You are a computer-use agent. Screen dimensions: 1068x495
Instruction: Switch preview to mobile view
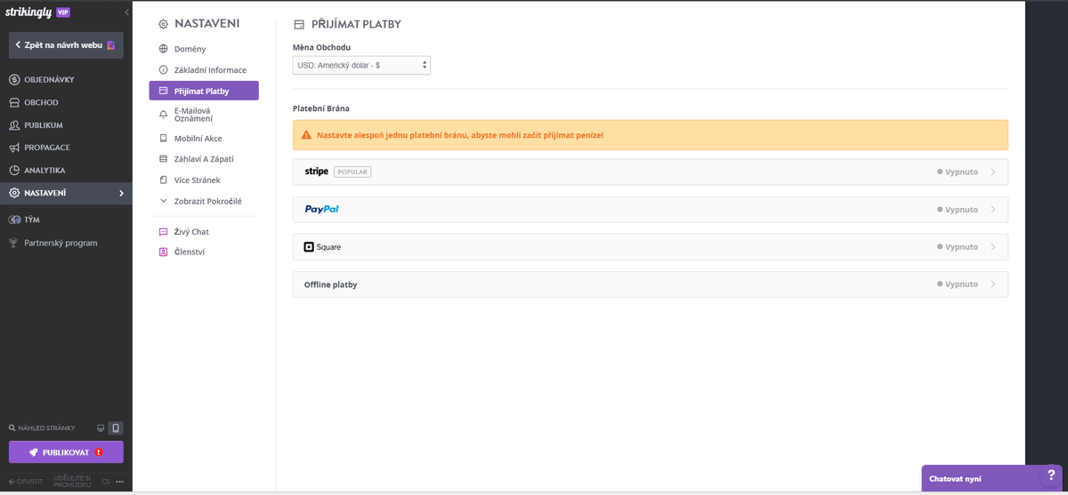tap(115, 428)
